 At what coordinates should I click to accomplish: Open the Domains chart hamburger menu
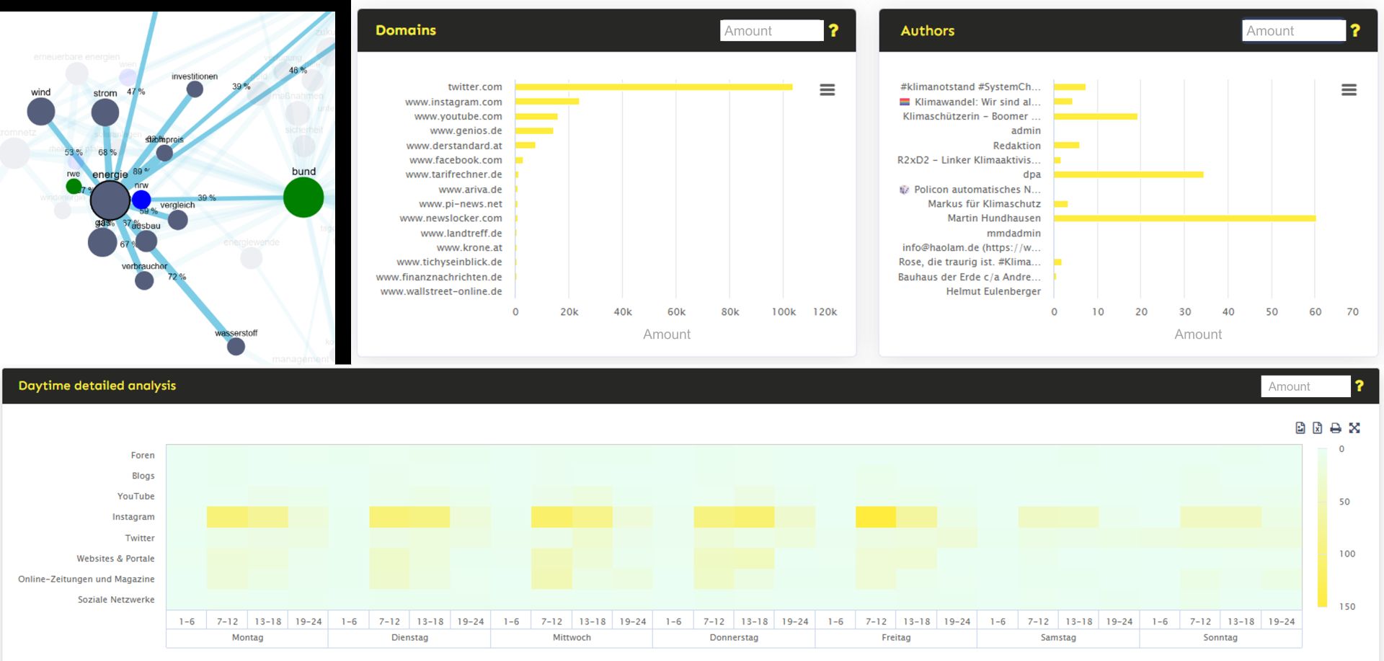coord(827,89)
